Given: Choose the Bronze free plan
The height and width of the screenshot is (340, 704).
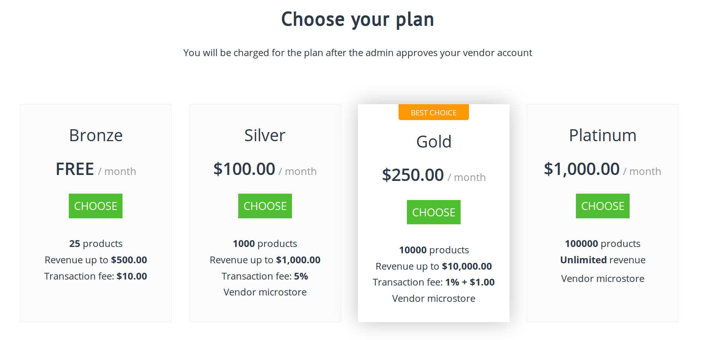Looking at the screenshot, I should click(x=95, y=206).
